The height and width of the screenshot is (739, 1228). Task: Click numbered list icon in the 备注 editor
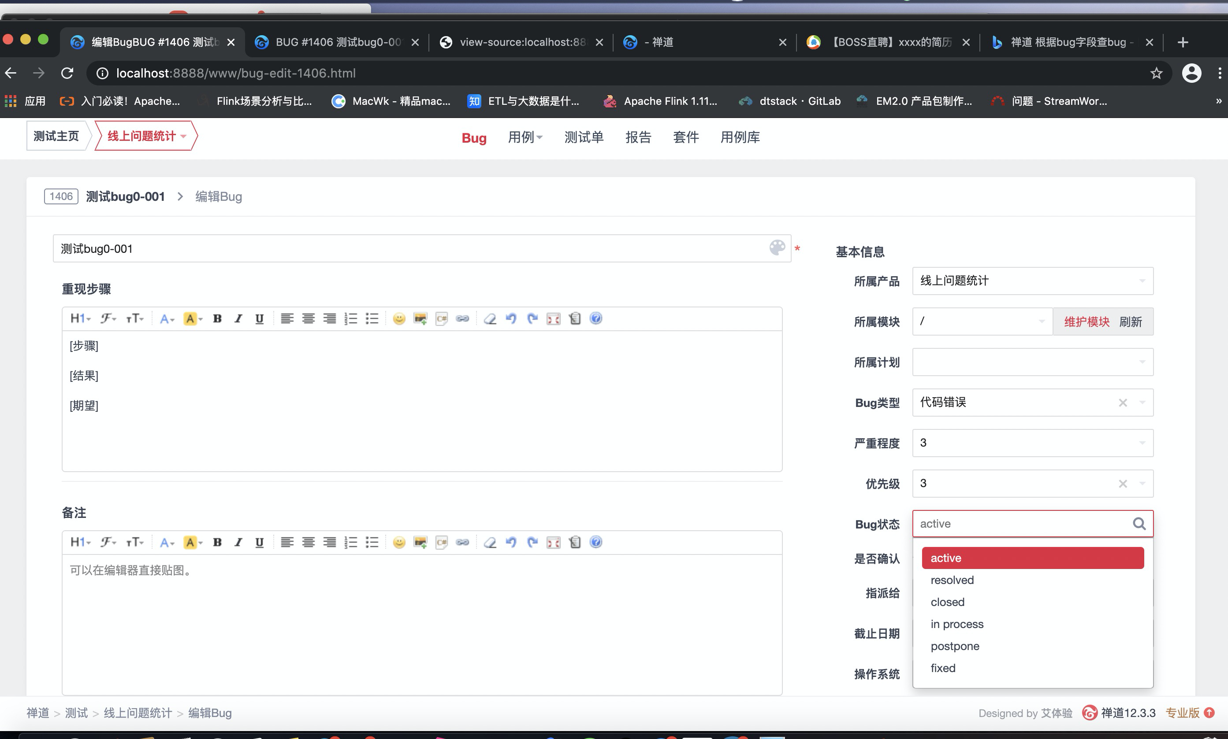click(350, 542)
